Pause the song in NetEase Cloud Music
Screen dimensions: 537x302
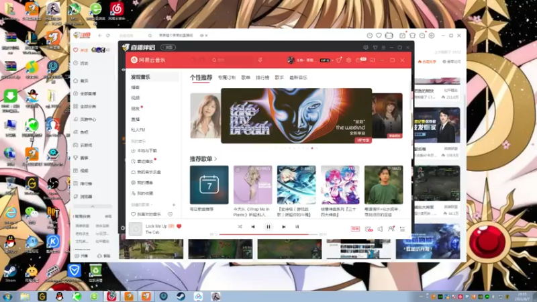pos(268,227)
